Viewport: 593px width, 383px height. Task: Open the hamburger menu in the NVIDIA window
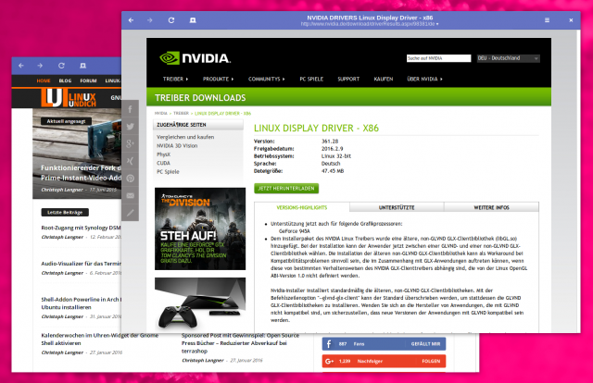click(547, 20)
